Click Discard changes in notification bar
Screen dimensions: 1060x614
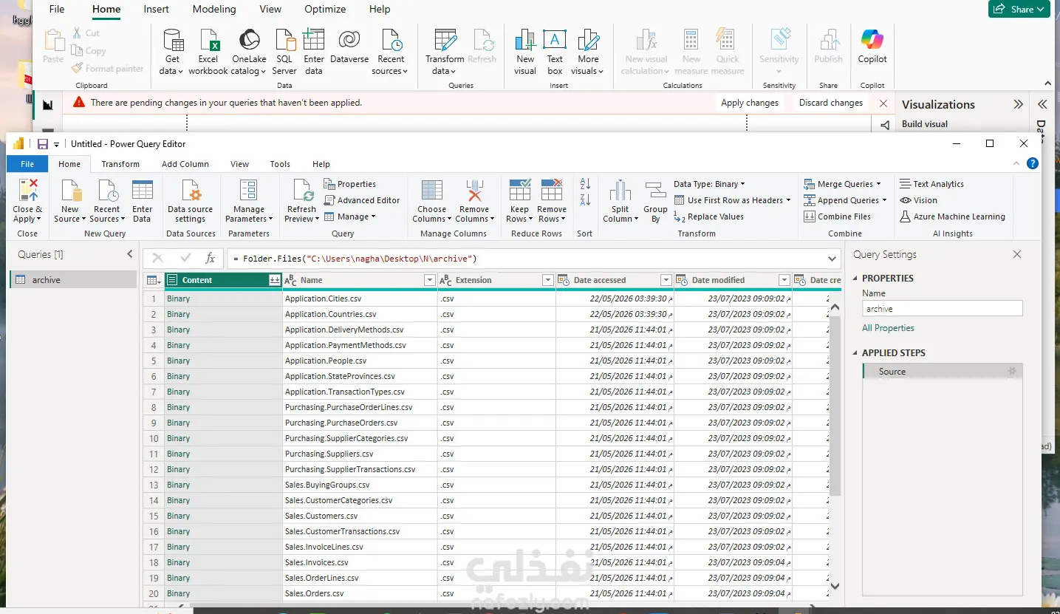point(831,103)
